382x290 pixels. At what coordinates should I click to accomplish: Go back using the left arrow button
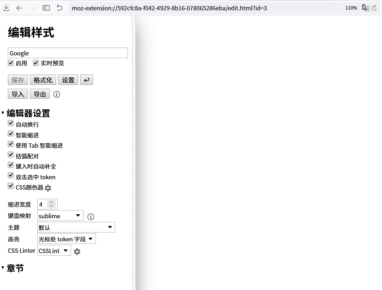click(20, 8)
